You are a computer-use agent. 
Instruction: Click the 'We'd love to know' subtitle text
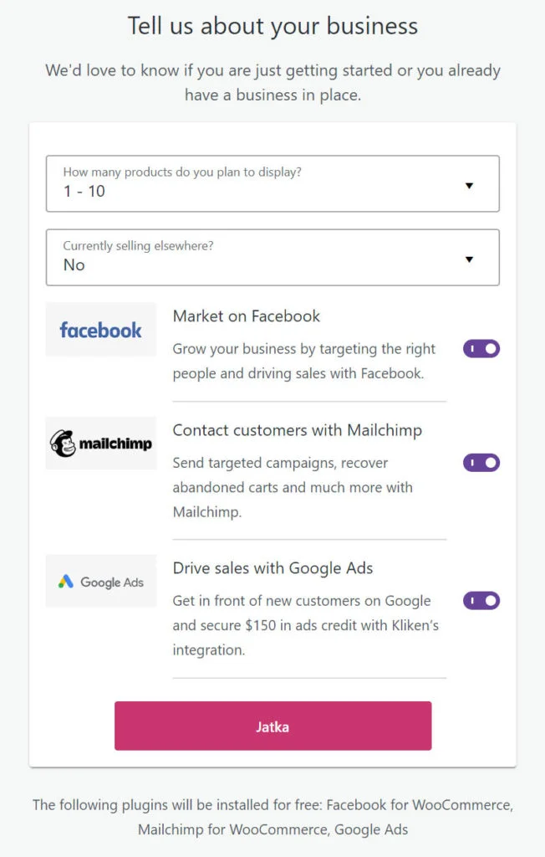coord(272,82)
